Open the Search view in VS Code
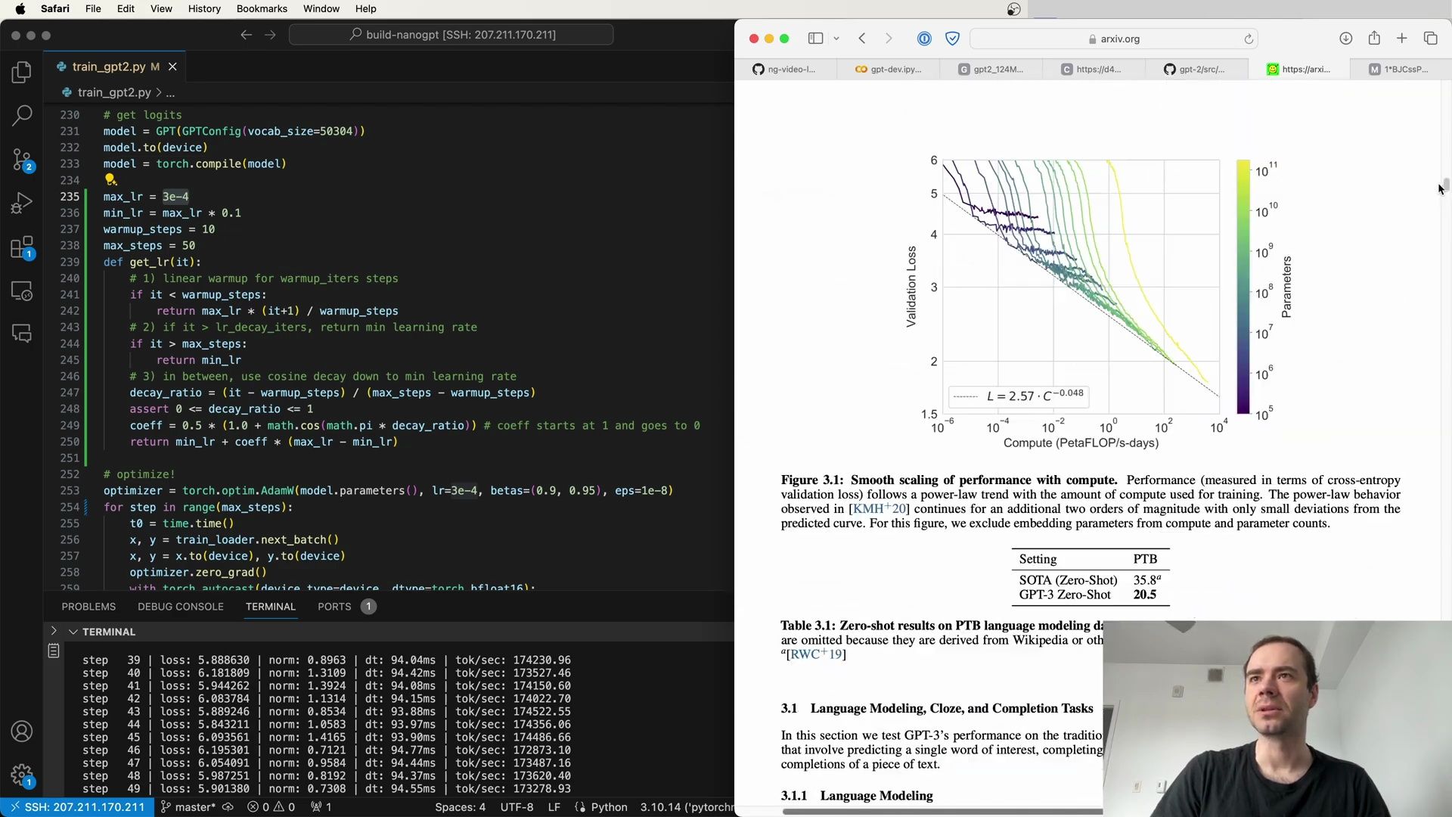 coord(22,116)
